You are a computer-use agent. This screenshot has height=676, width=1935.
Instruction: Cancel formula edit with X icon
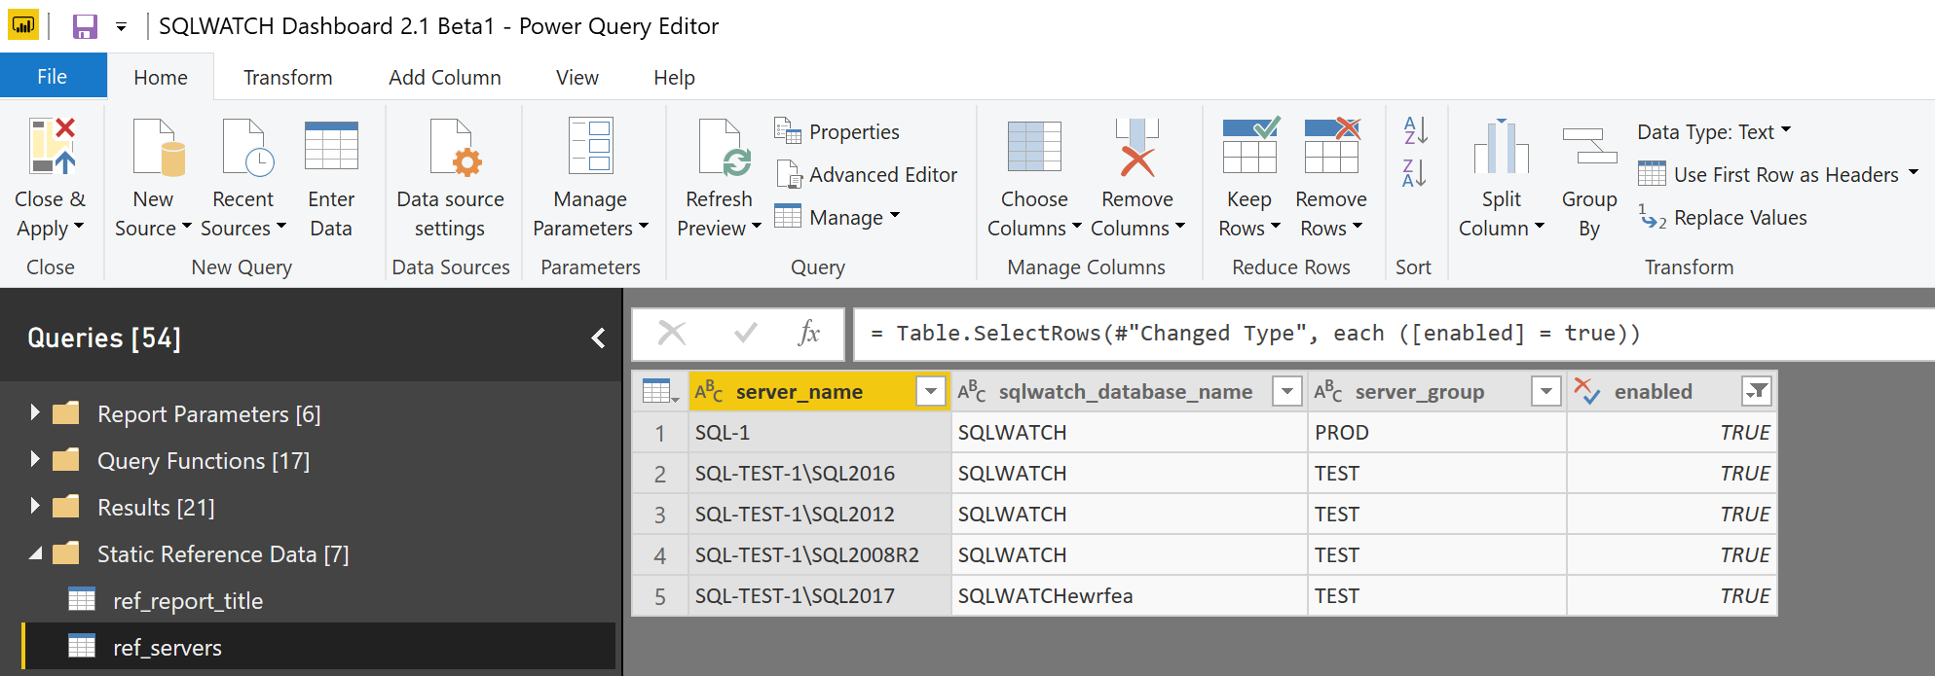point(672,334)
